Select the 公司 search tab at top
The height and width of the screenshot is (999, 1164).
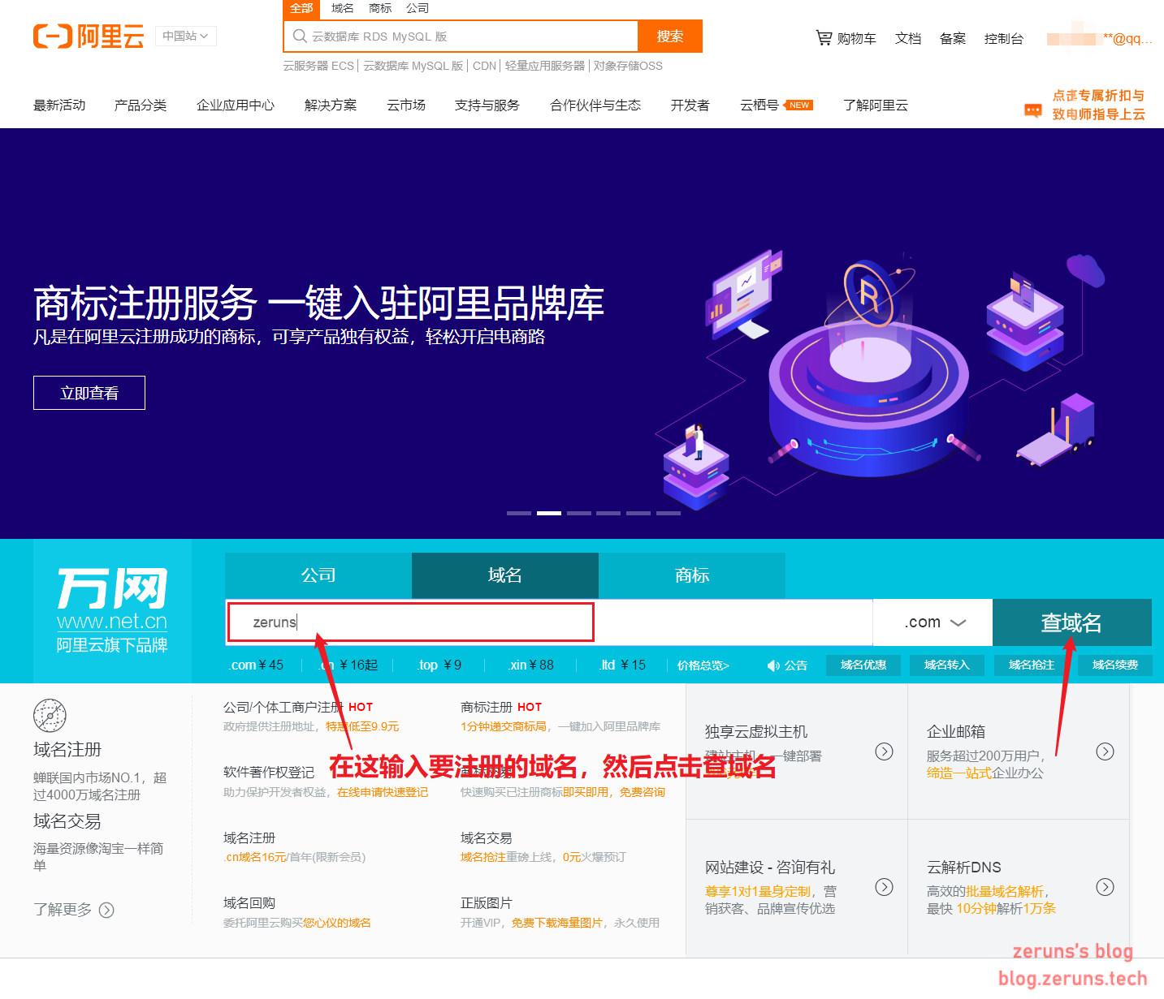coord(418,8)
